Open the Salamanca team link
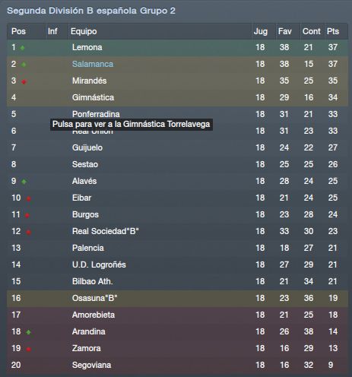The width and height of the screenshot is (352, 377). tap(93, 64)
